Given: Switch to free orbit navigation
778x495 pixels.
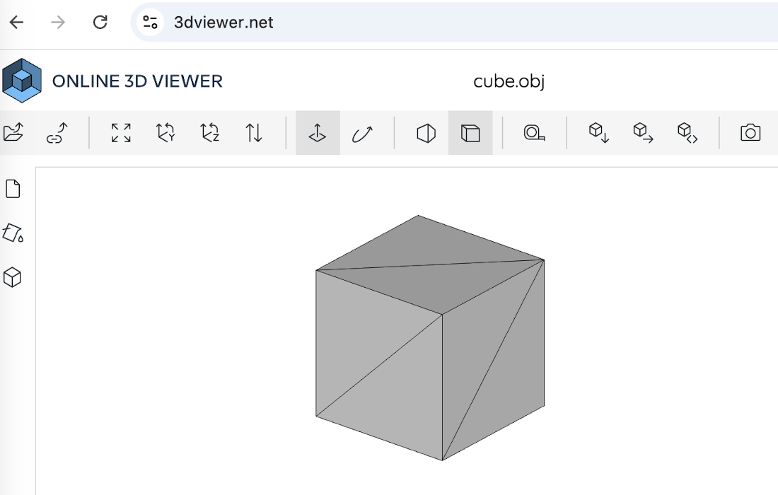Looking at the screenshot, I should [361, 132].
